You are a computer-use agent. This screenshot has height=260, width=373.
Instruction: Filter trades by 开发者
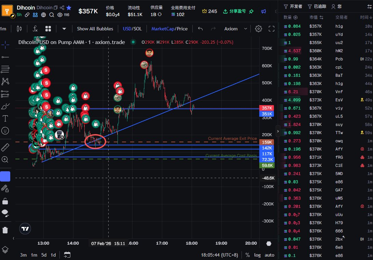(x=293, y=6)
